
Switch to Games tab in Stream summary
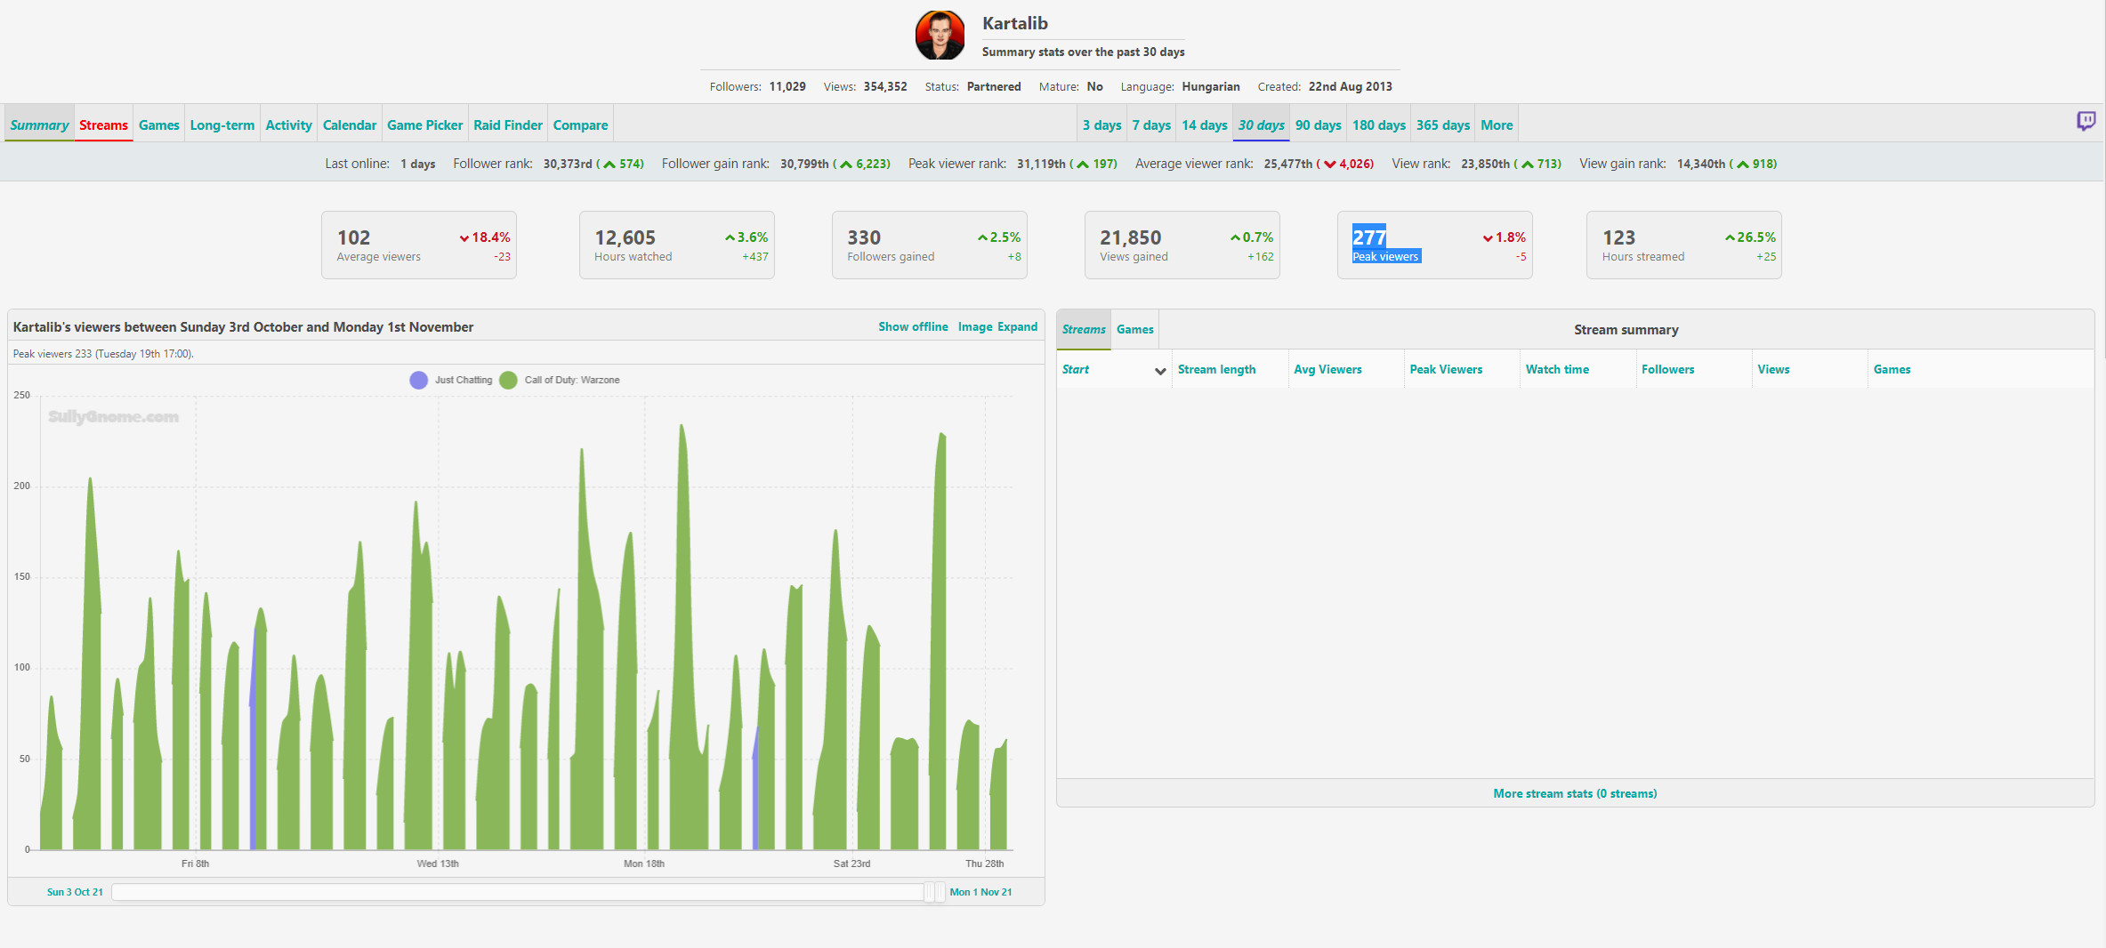1134,330
